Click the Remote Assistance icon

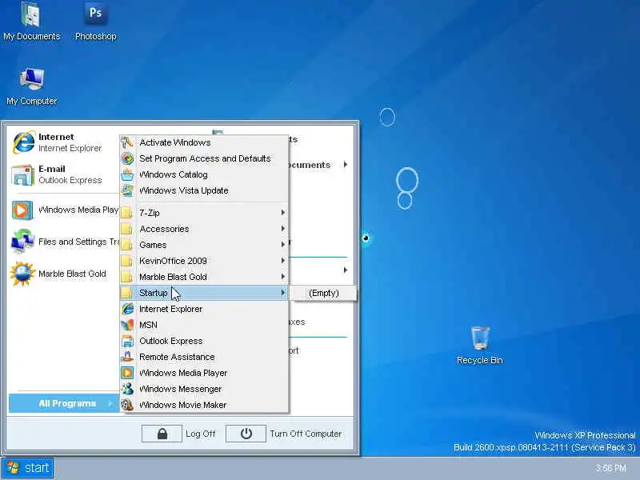pos(127,357)
